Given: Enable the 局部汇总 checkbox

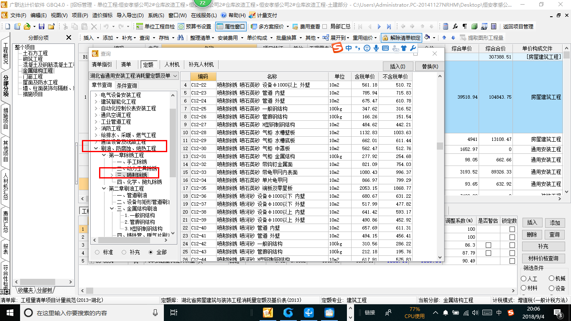Looking at the screenshot, I should pos(336,26).
